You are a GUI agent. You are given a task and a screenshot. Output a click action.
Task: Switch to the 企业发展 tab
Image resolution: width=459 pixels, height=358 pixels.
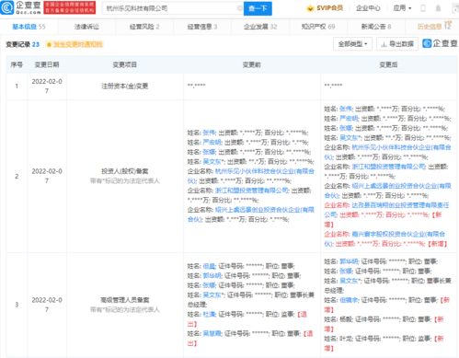click(260, 27)
